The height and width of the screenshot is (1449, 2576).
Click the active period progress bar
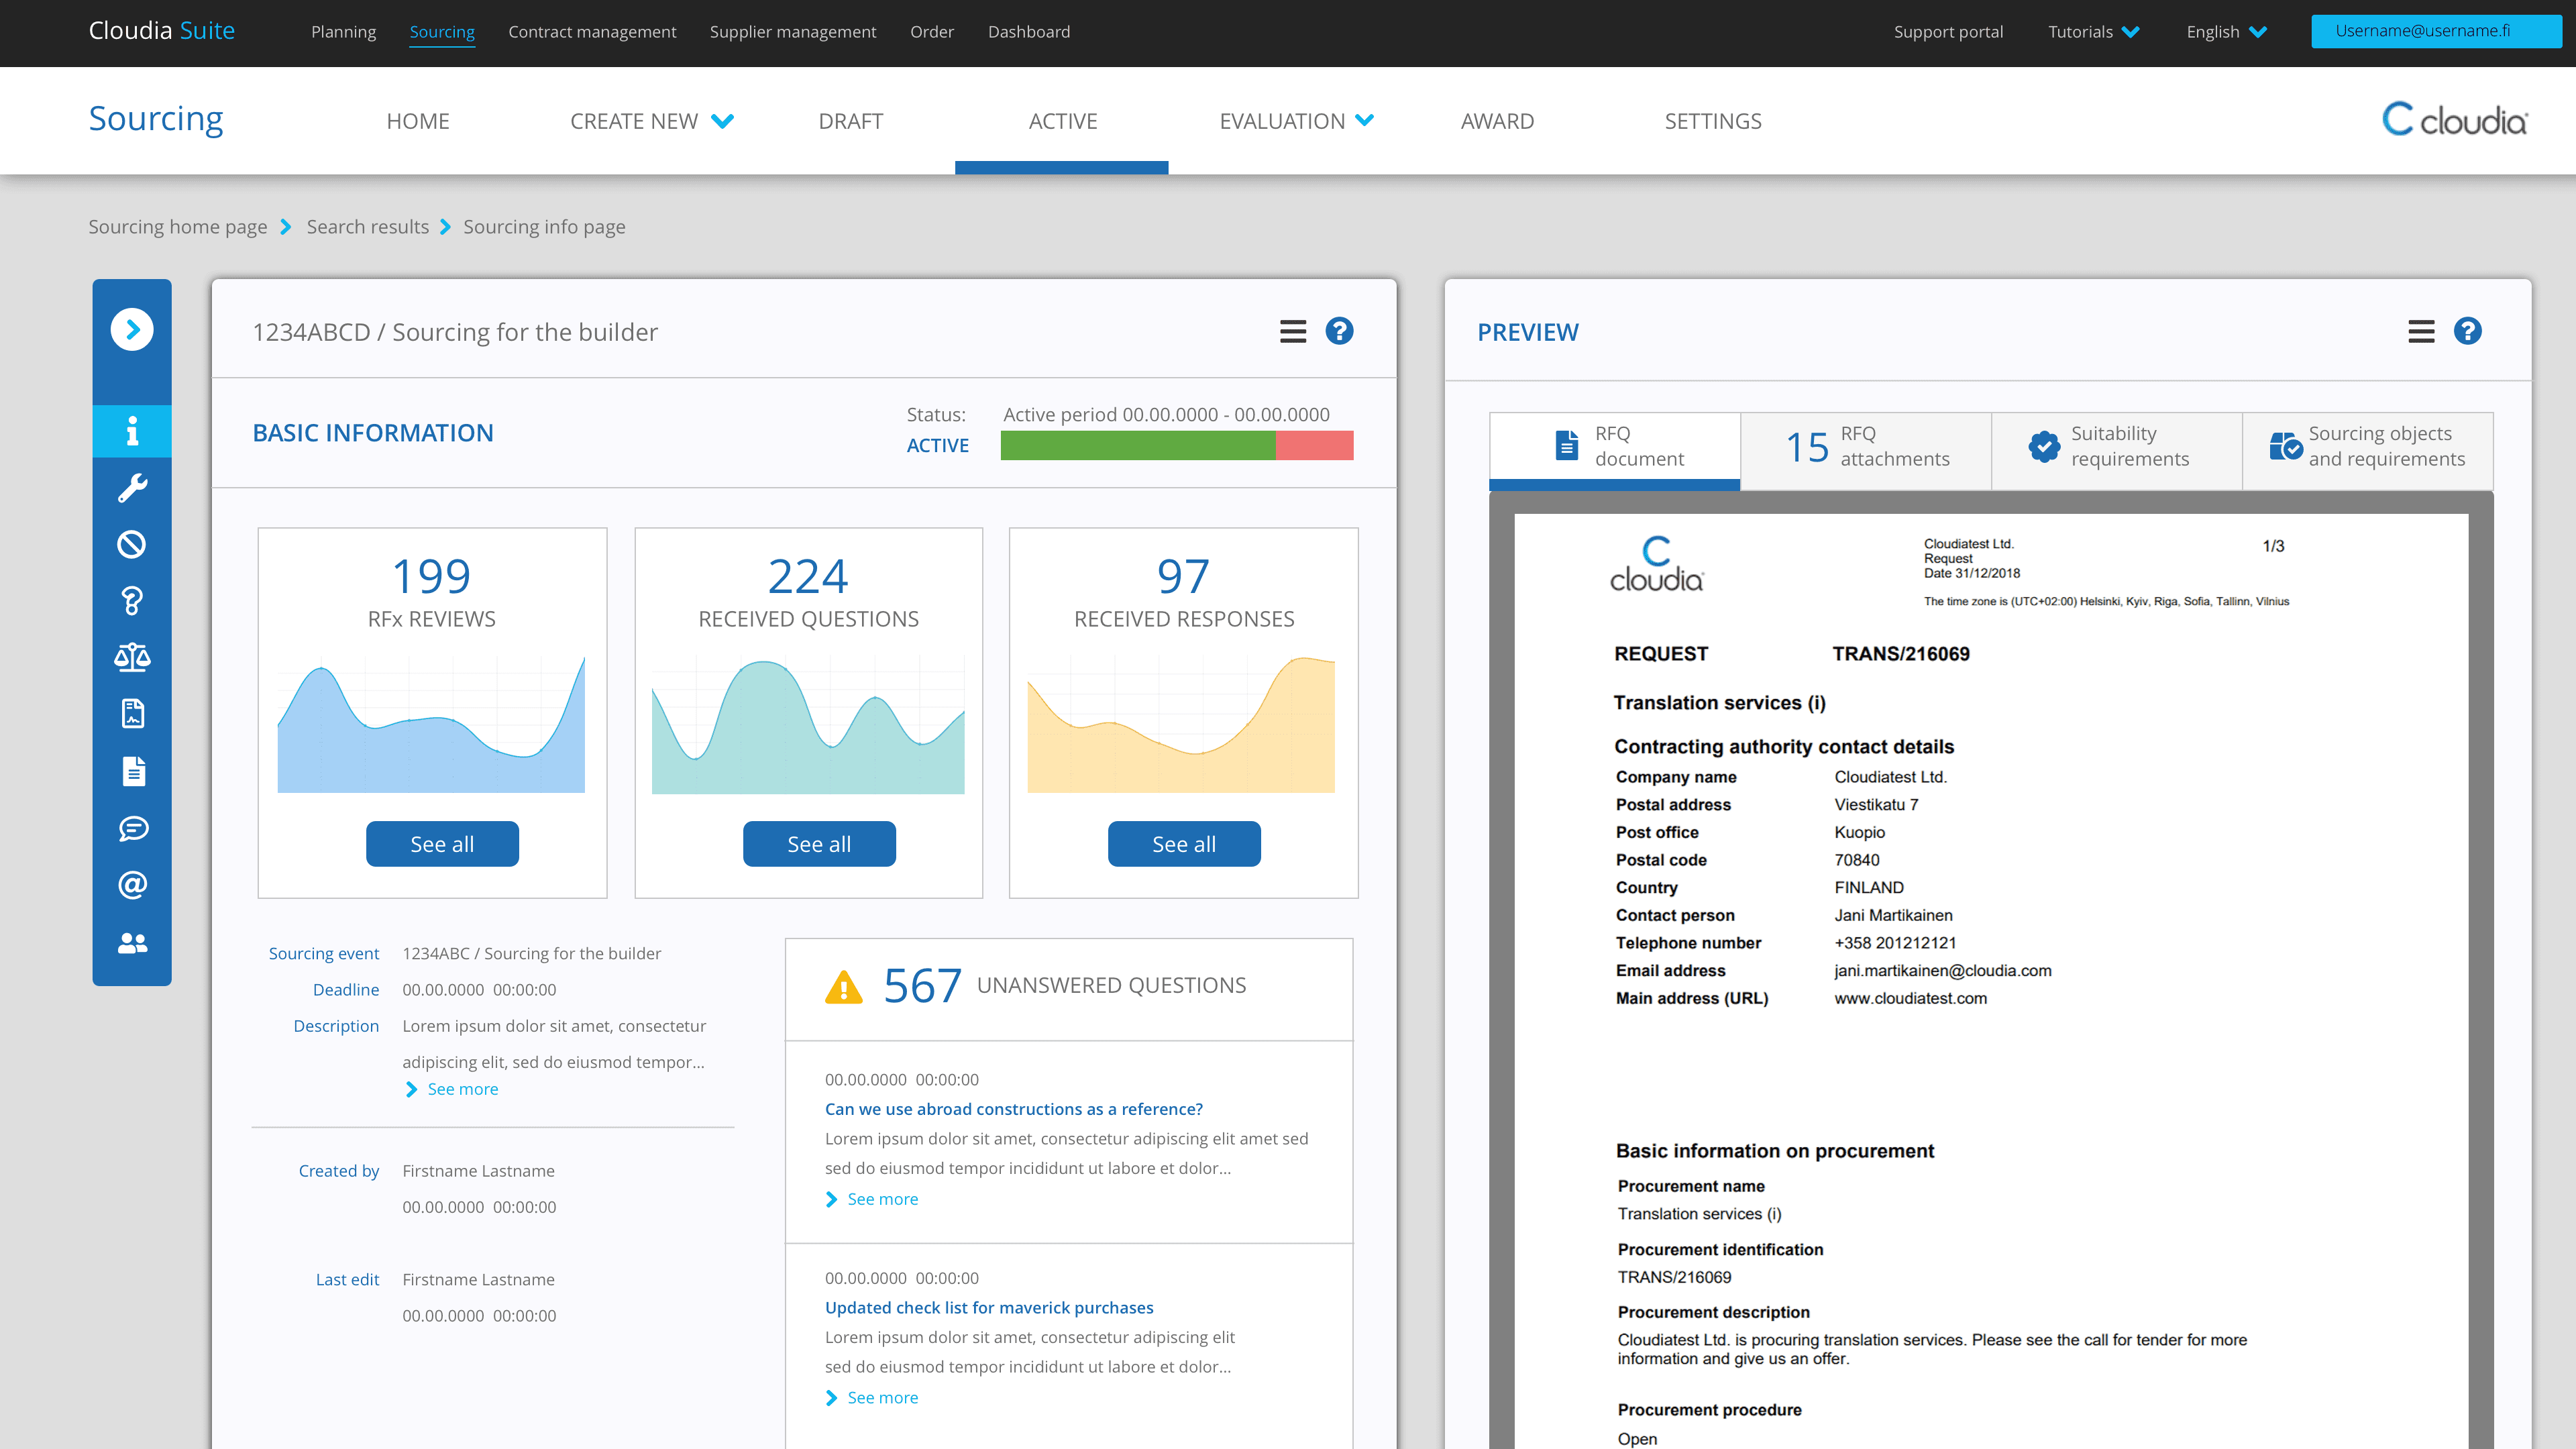pyautogui.click(x=1177, y=445)
